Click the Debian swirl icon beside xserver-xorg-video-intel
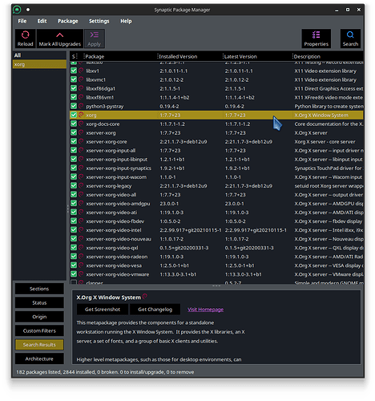375x401 pixels. click(x=81, y=230)
